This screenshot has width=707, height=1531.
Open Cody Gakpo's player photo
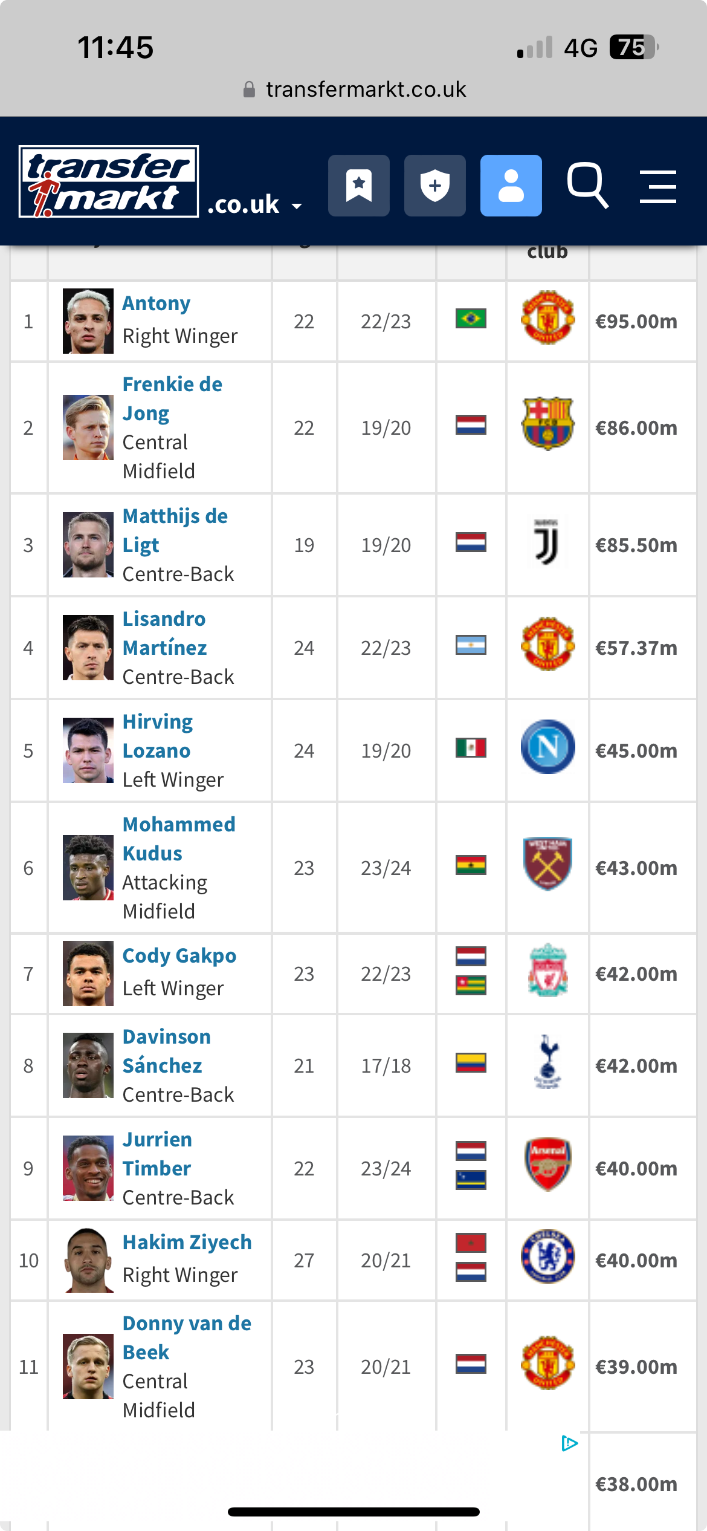88,974
